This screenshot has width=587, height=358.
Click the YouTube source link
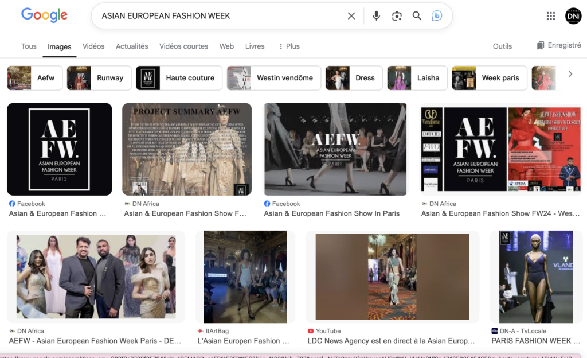tap(324, 331)
